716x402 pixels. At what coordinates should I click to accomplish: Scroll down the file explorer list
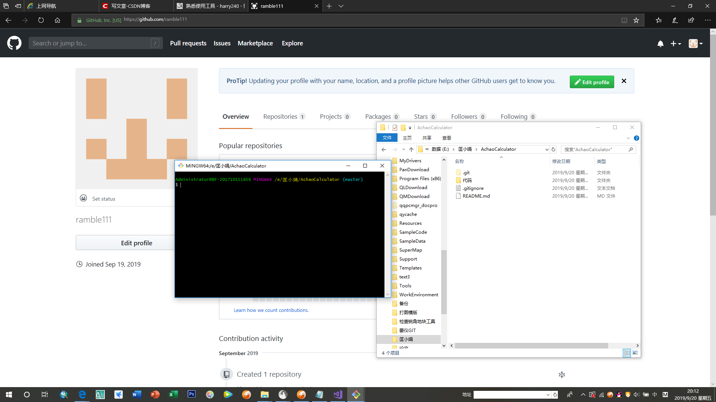click(x=443, y=345)
